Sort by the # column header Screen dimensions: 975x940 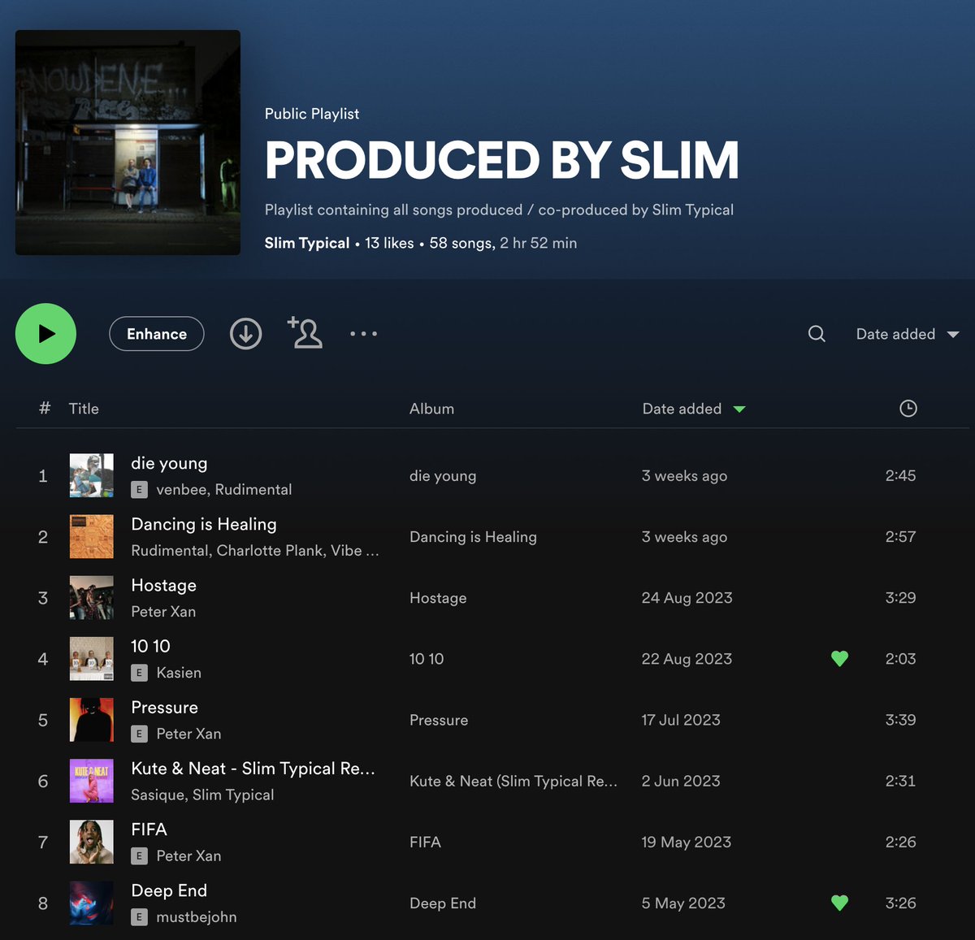point(45,409)
